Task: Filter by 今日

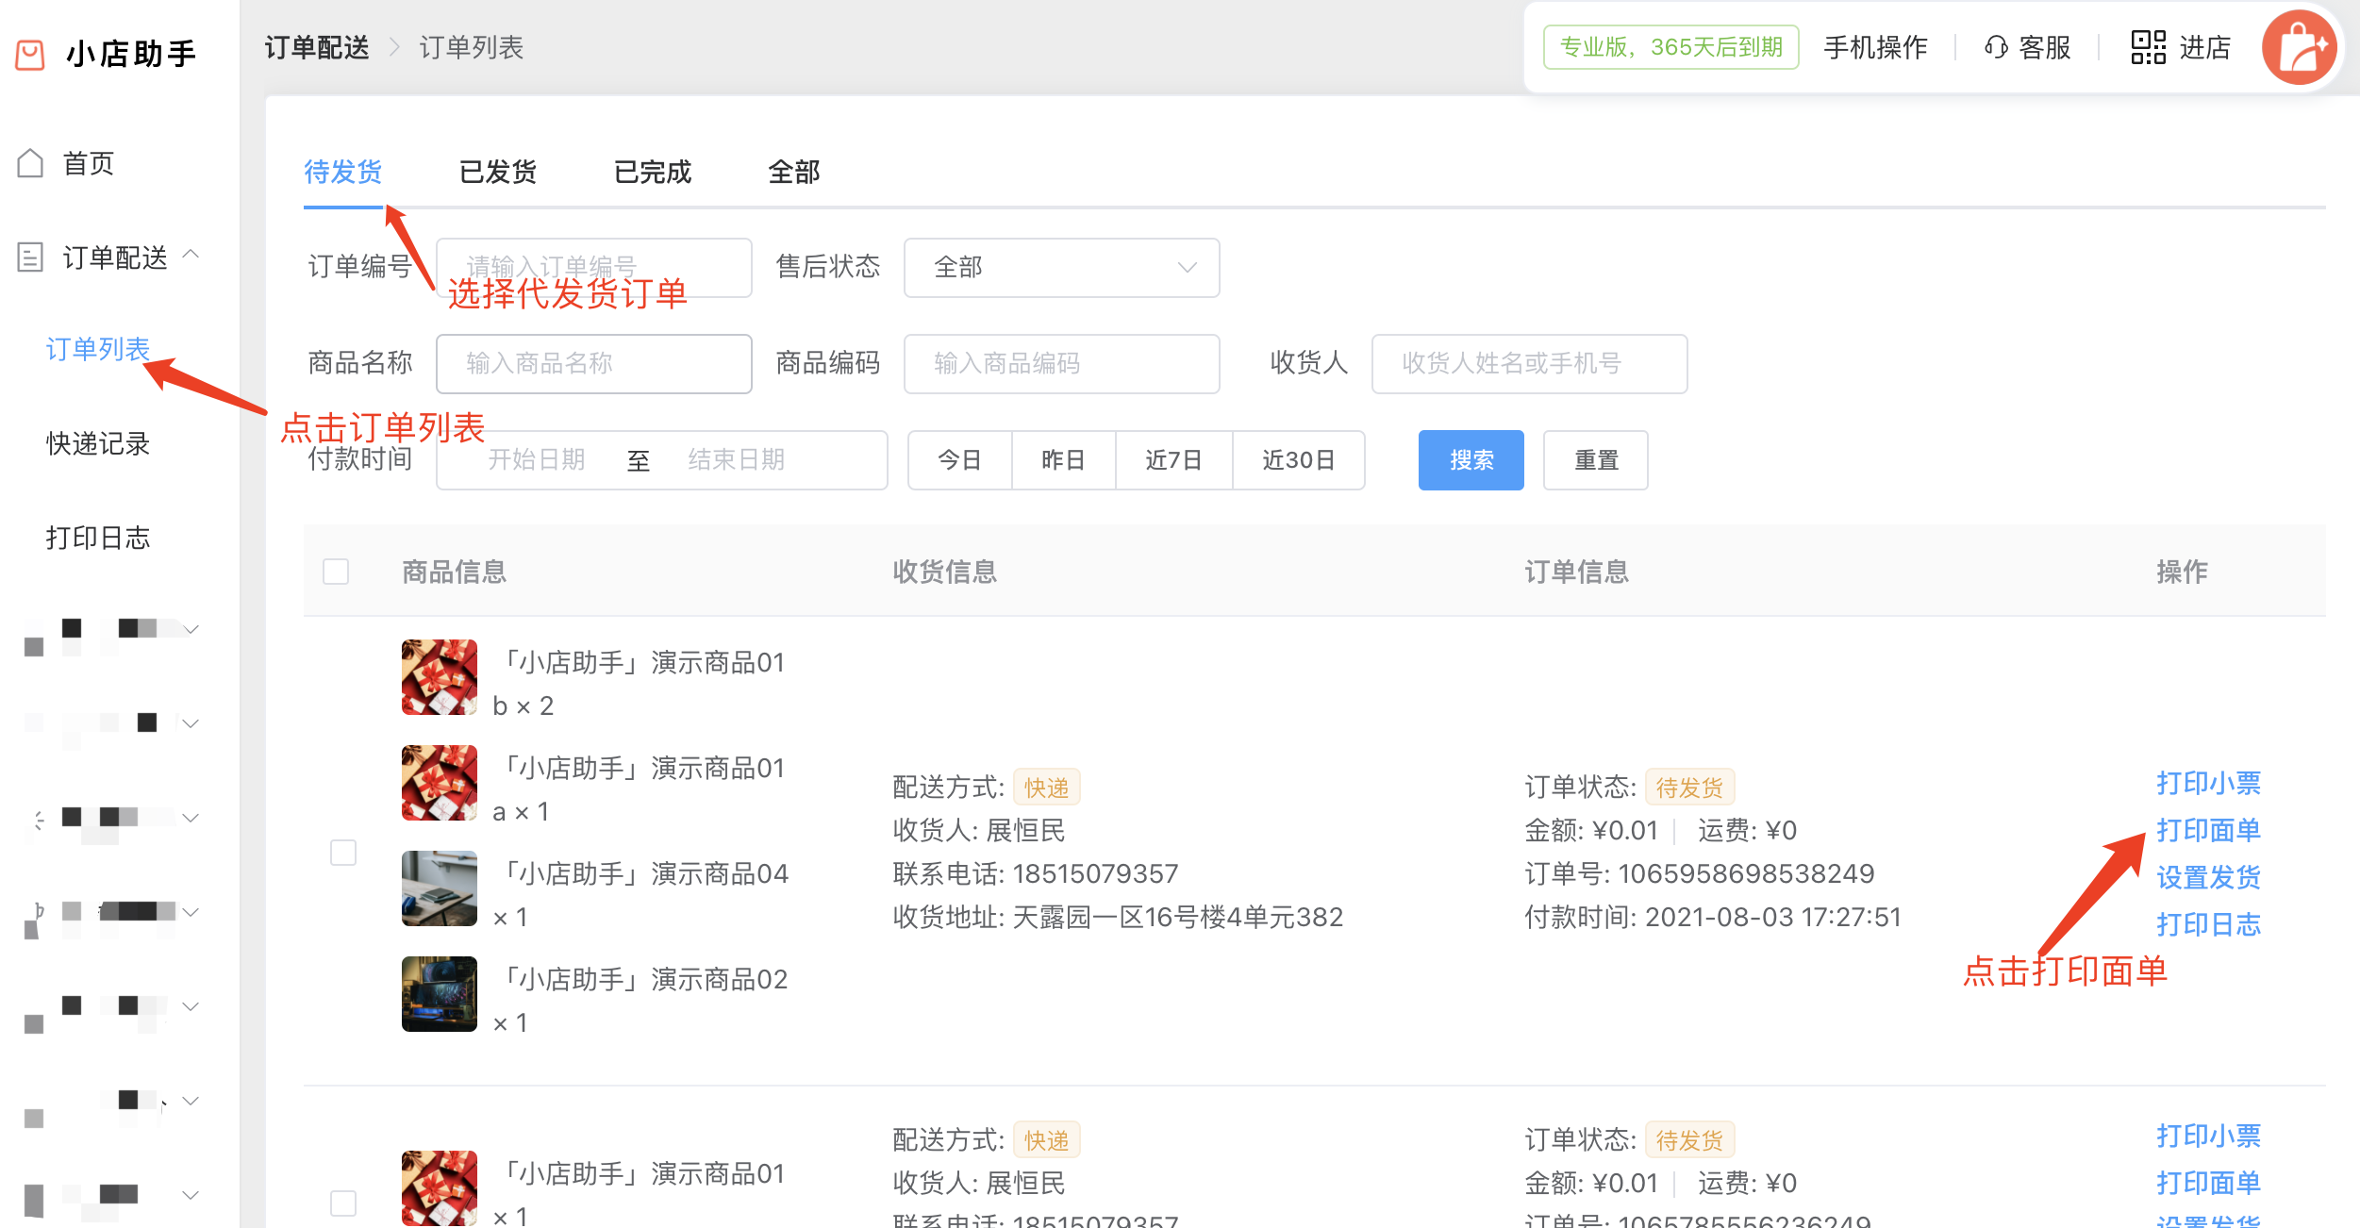Action: tap(960, 460)
